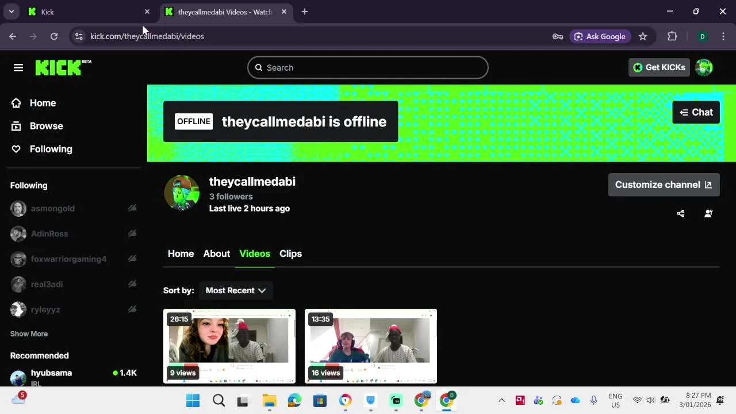The image size is (736, 414).
Task: Open the password manager key icon
Action: (558, 36)
